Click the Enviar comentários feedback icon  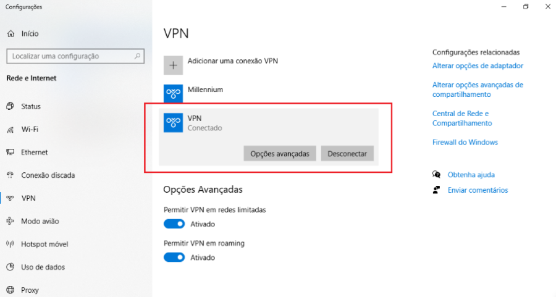point(437,190)
